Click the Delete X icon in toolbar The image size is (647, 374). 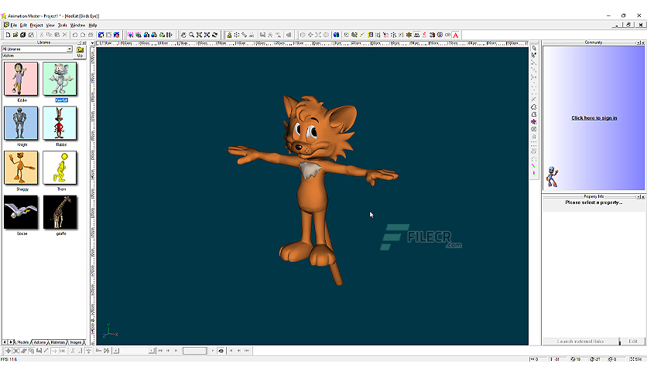(x=65, y=35)
